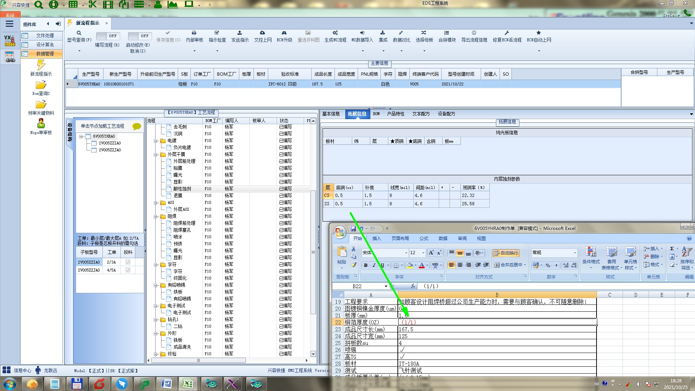Uncheck 投料 checkbox for 2V005ZZIA0
695x391 pixels.
point(128,262)
